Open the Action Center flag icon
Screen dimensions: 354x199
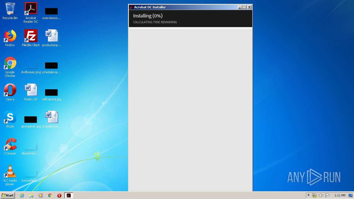tap(328, 195)
